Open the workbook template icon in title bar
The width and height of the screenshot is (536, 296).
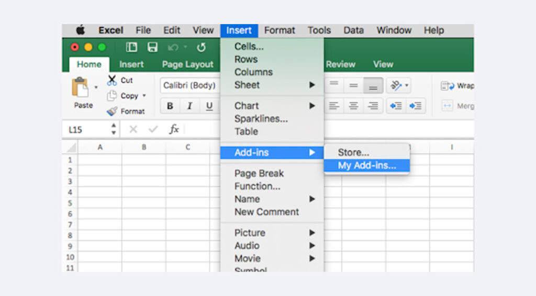point(131,47)
